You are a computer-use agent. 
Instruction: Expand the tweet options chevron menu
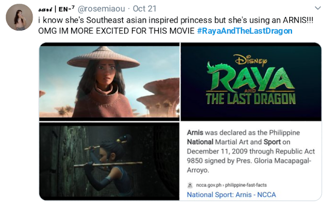[318, 8]
